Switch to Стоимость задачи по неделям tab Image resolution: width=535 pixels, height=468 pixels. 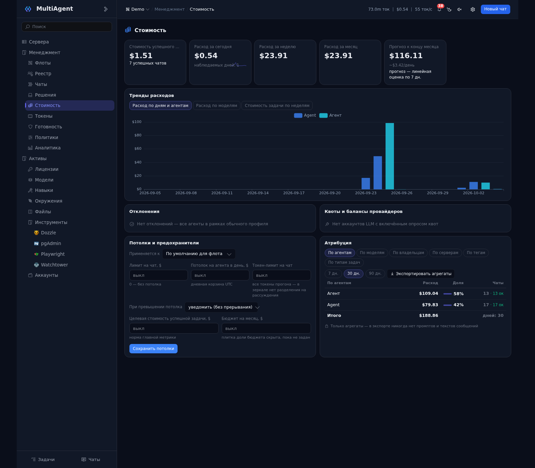coord(277,106)
